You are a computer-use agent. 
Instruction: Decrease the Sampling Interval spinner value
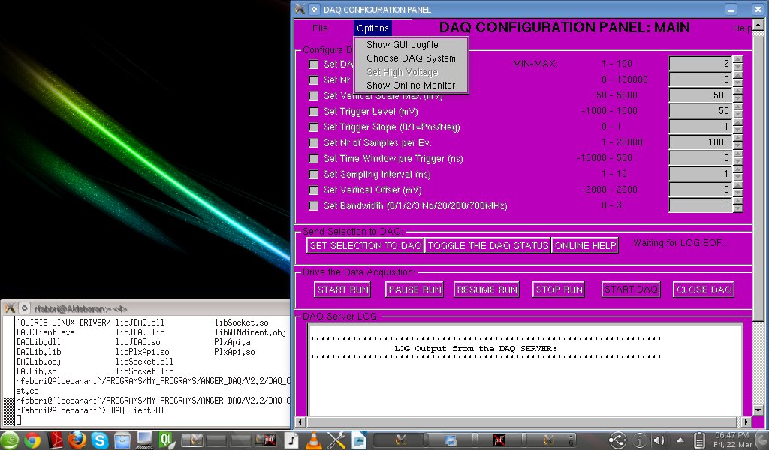pyautogui.click(x=737, y=178)
